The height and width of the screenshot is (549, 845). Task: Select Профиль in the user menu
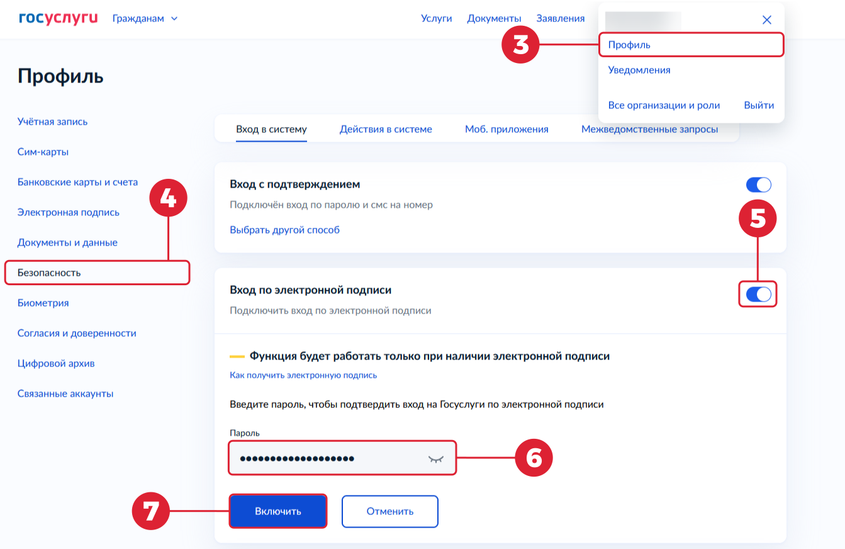click(x=629, y=45)
